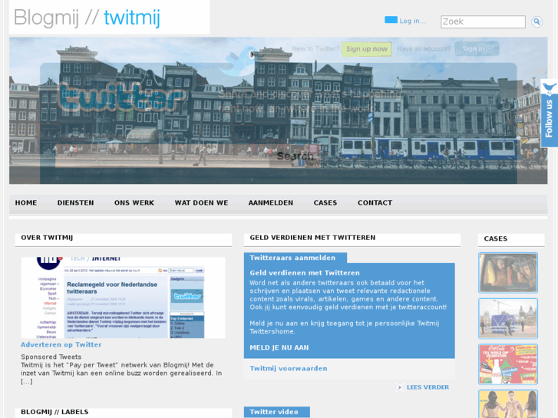The height and width of the screenshot is (418, 558).
Task: Click the Twitter logo in the banner
Action: pos(121,97)
